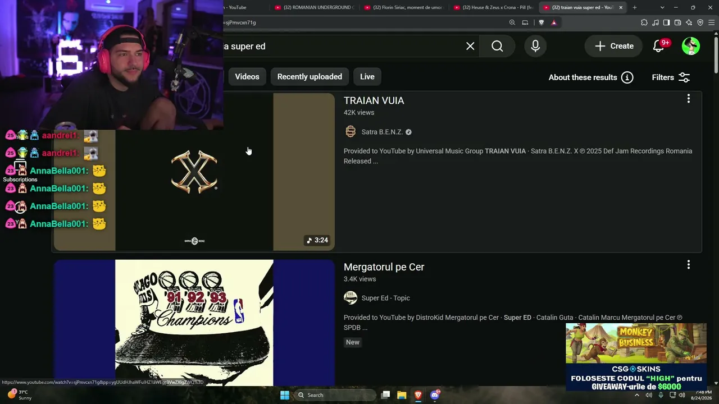This screenshot has width=719, height=404.
Task: Click the Windows taskbar Search box
Action: pyautogui.click(x=335, y=395)
